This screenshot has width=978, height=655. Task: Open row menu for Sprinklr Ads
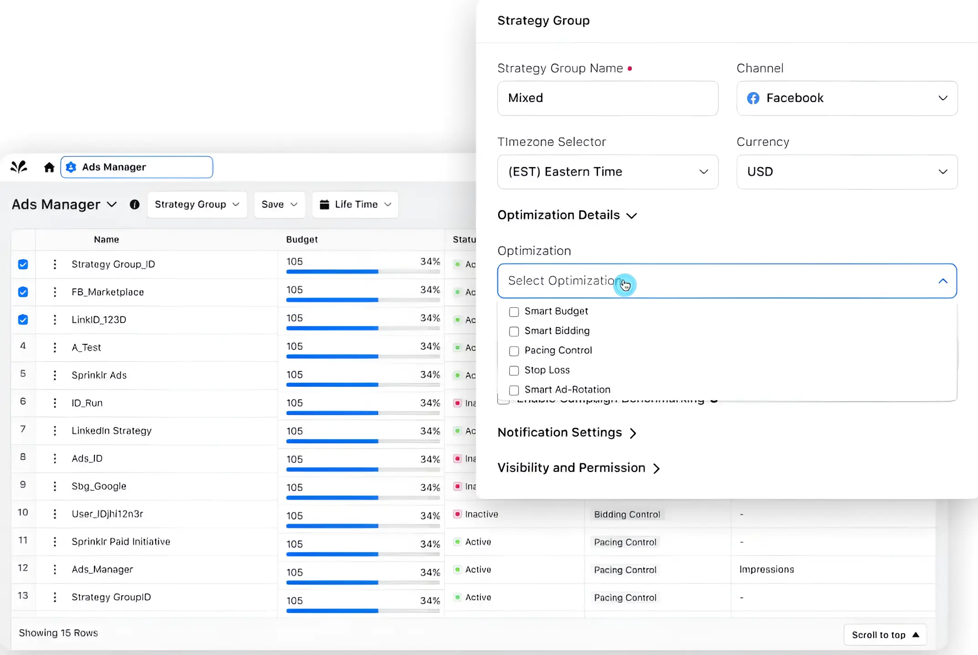[55, 375]
